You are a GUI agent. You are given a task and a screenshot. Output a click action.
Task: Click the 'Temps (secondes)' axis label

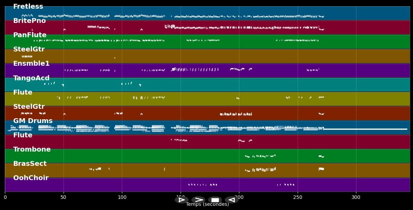[207, 204]
